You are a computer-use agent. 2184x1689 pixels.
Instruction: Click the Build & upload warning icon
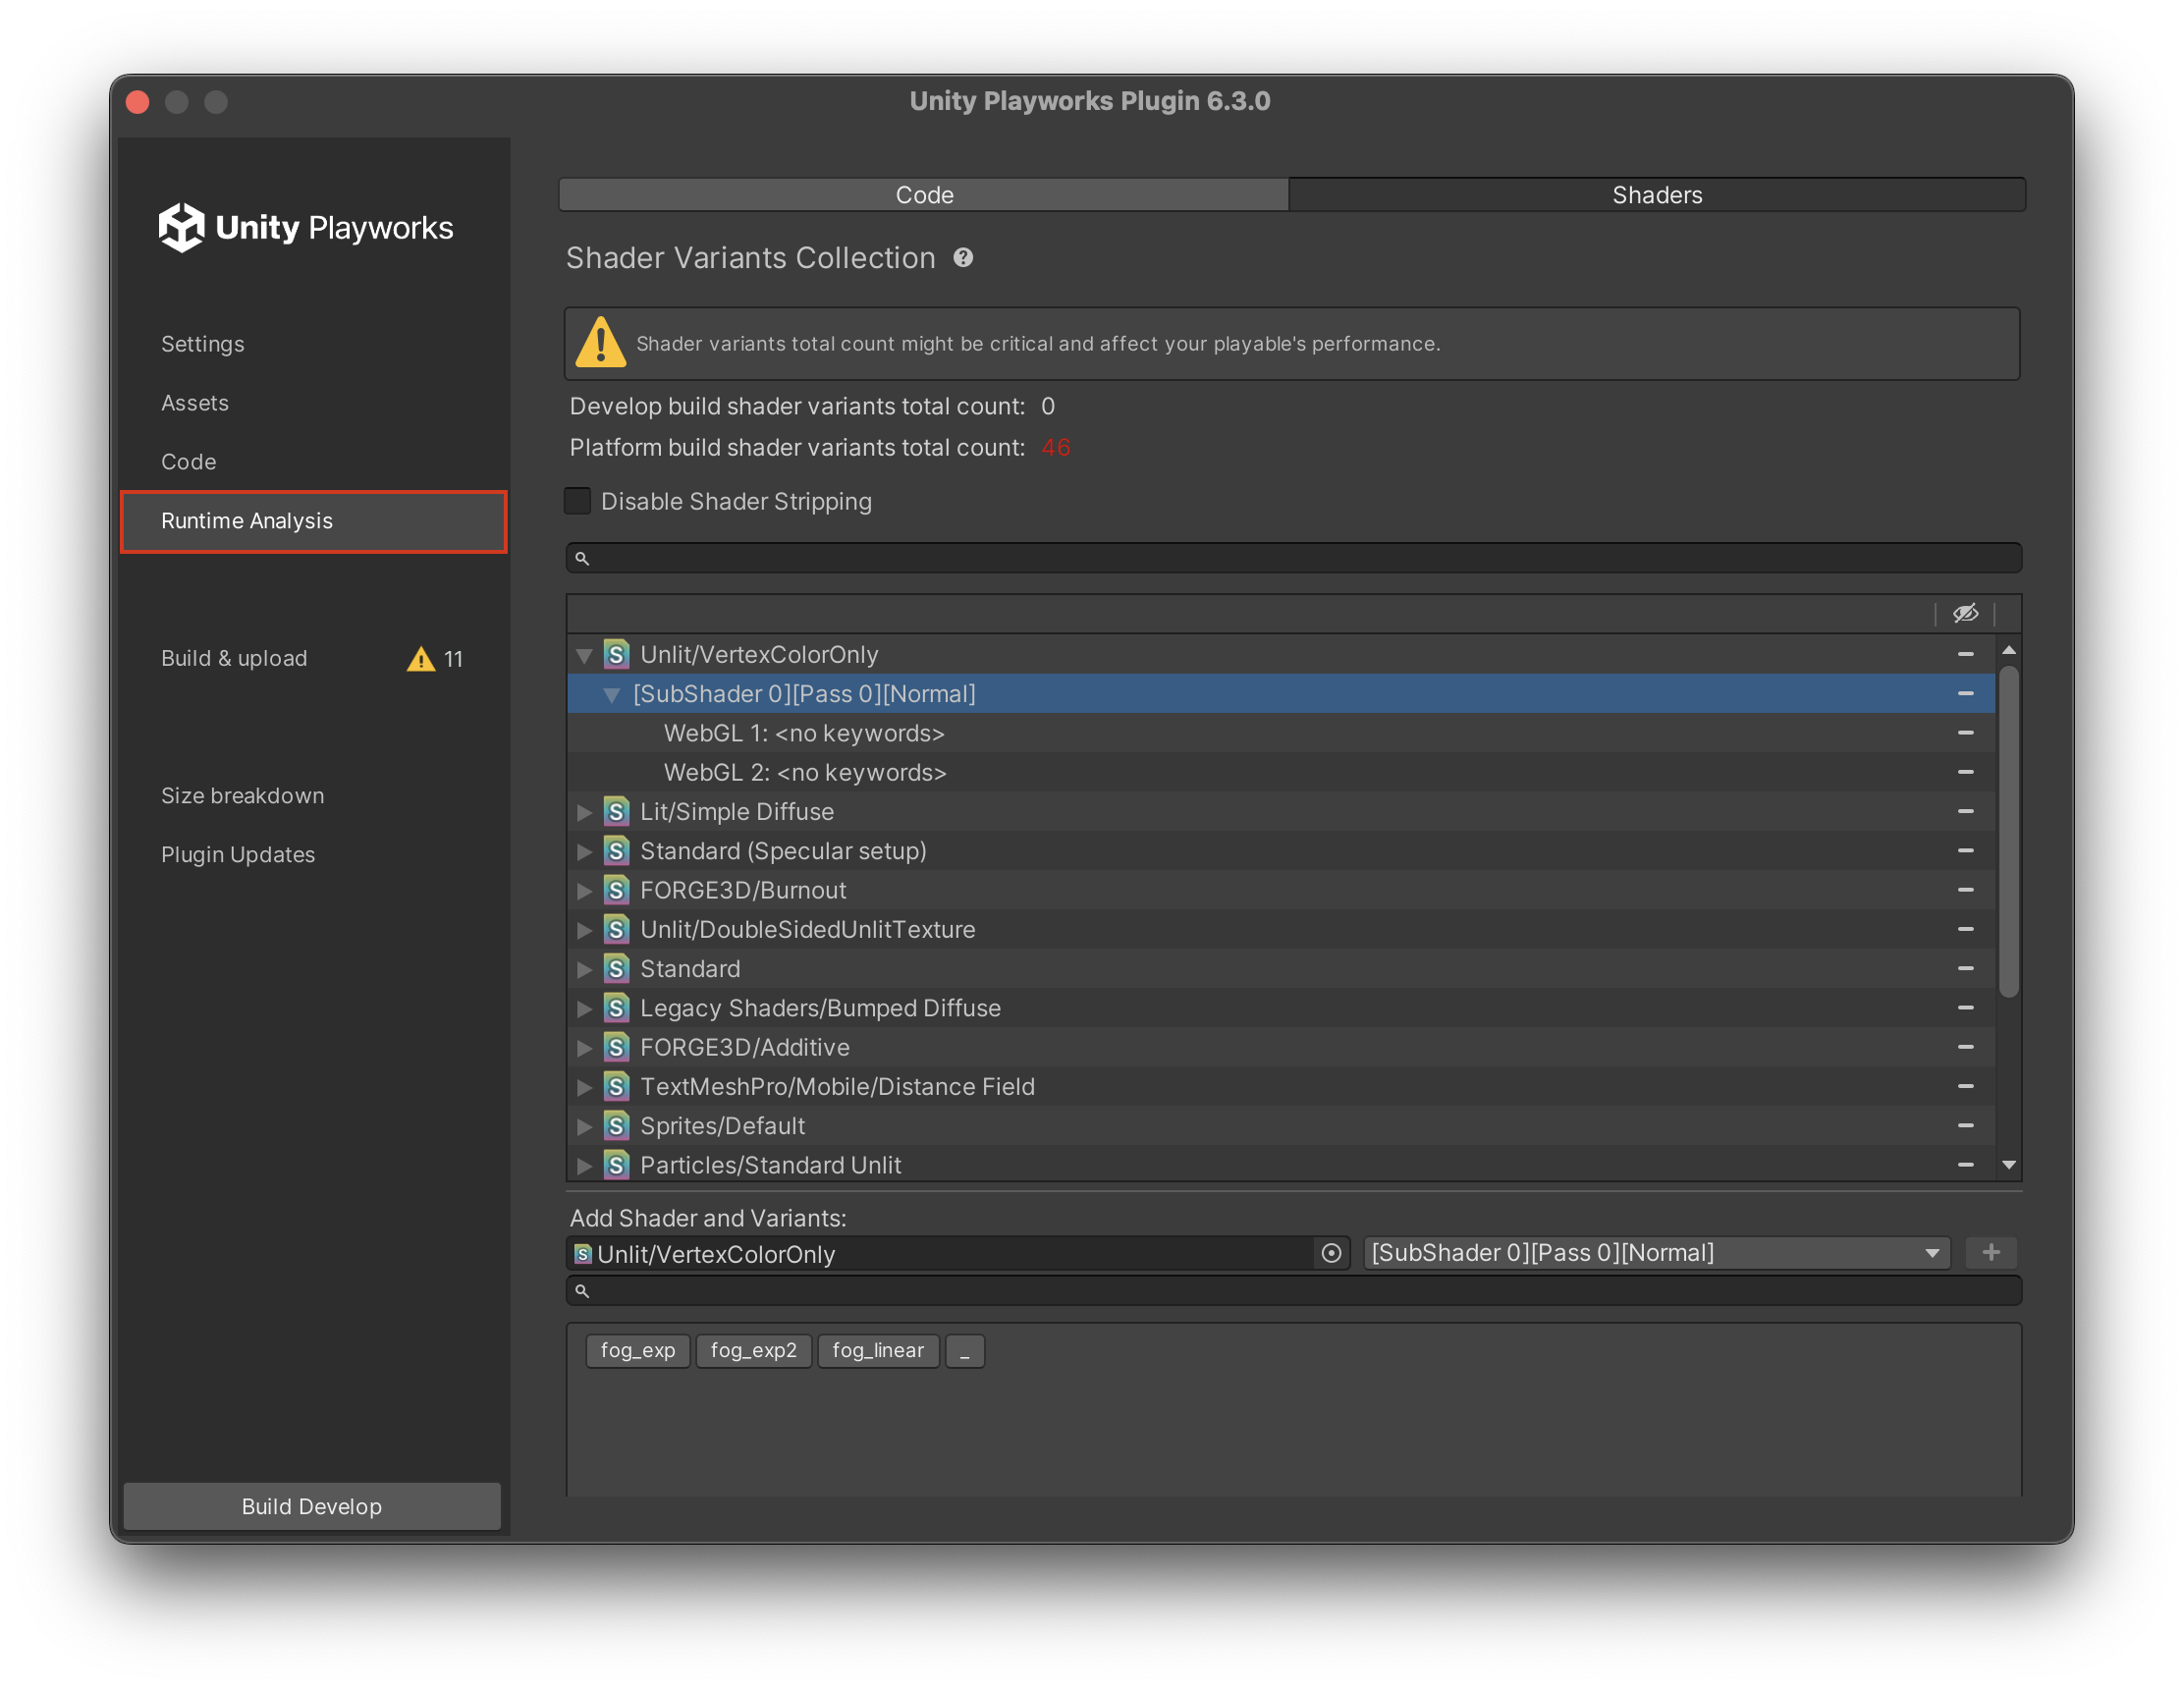(x=421, y=659)
